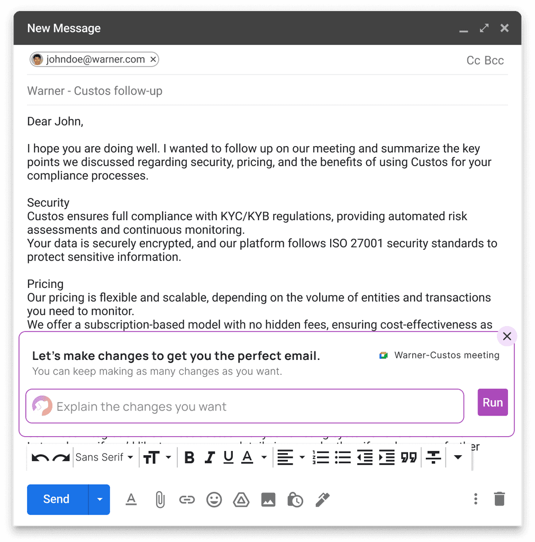The height and width of the screenshot is (542, 535).
Task: Click the 'Security' heading in the body
Action: tap(48, 203)
